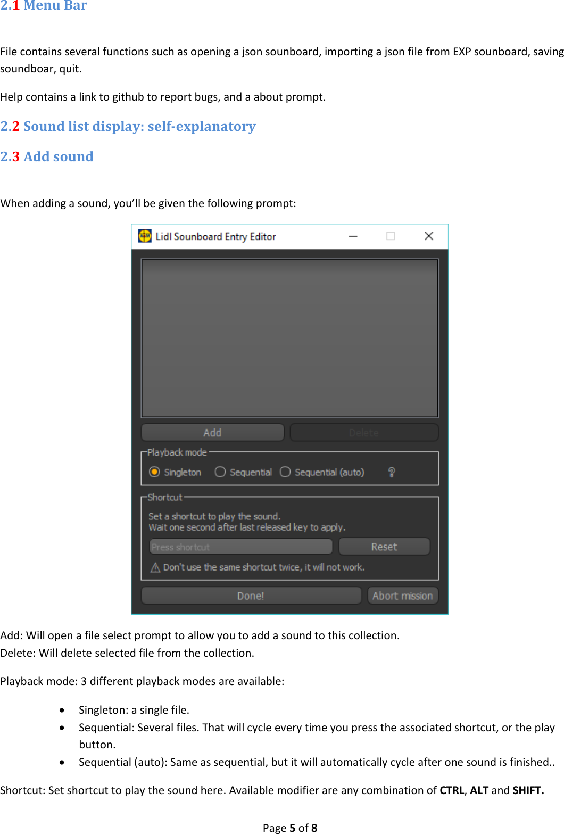The height and width of the screenshot is (834, 564).
Task: Minimize the Entry Editor window
Action: (x=353, y=236)
